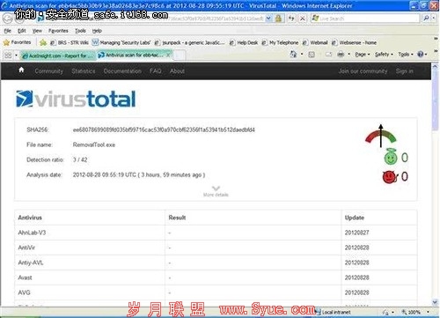440x318 pixels.
Task: Click the Read Mail icon in command bar
Action: 328,55
